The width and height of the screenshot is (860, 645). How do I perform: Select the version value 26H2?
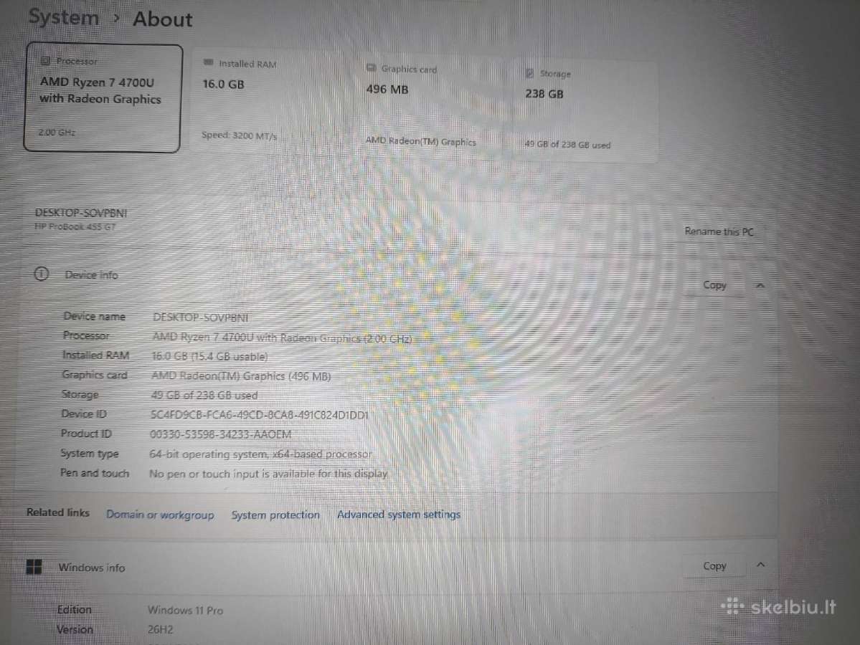(x=160, y=630)
